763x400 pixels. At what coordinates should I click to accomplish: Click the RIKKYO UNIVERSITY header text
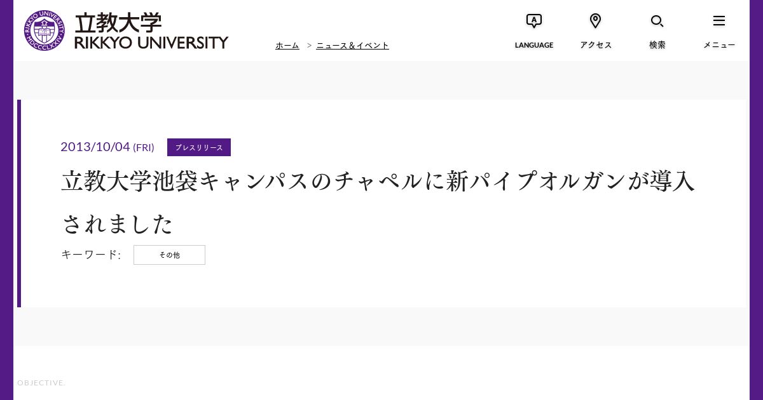151,43
